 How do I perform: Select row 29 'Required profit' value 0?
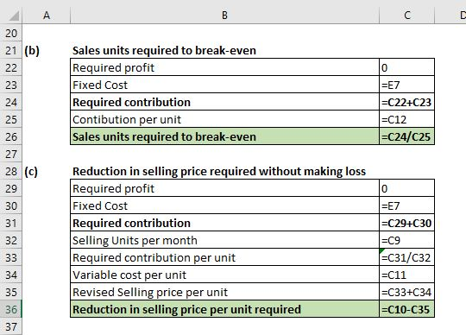click(x=406, y=188)
